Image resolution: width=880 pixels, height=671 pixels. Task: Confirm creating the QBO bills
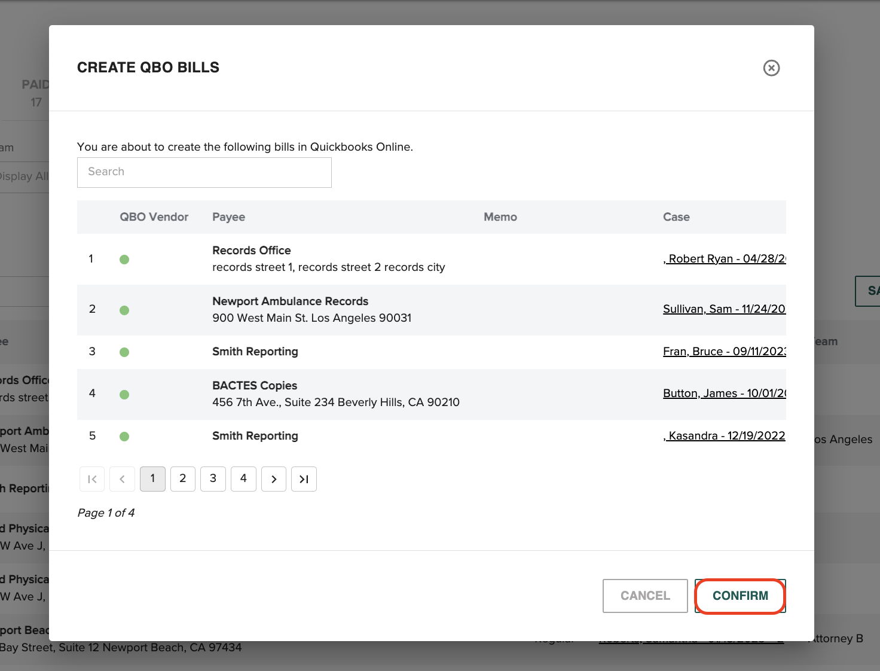pos(740,596)
